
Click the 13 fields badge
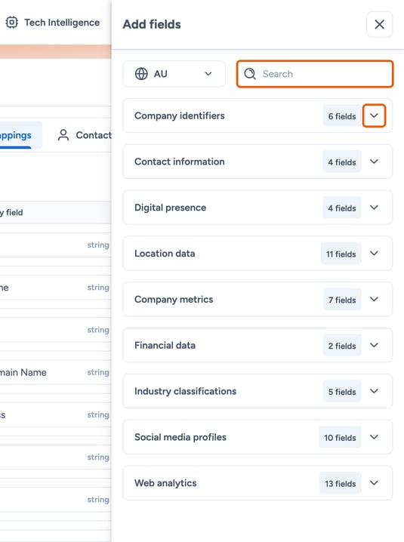(341, 484)
